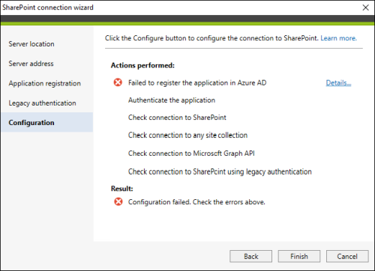Open the Learn more link
Screen dimensions: 375x271
click(x=338, y=38)
